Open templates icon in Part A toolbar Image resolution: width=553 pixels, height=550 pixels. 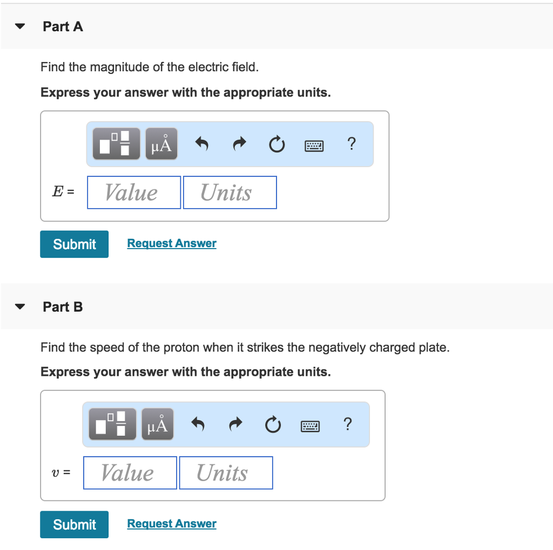pos(116,144)
